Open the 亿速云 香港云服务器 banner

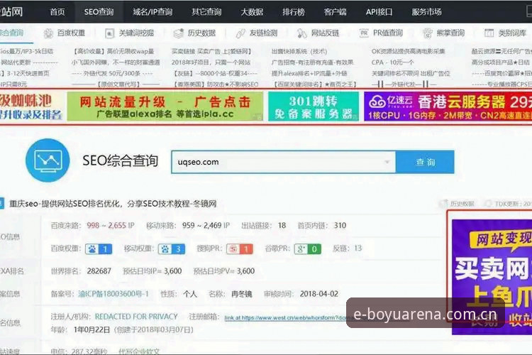[x=448, y=106]
